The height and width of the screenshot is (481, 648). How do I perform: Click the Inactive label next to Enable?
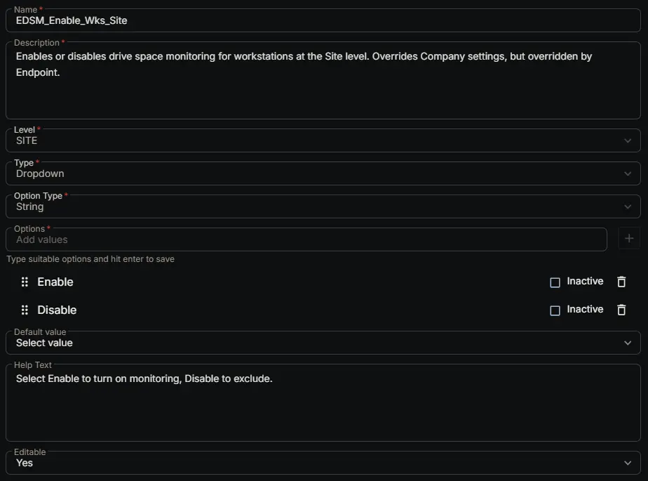pos(585,281)
